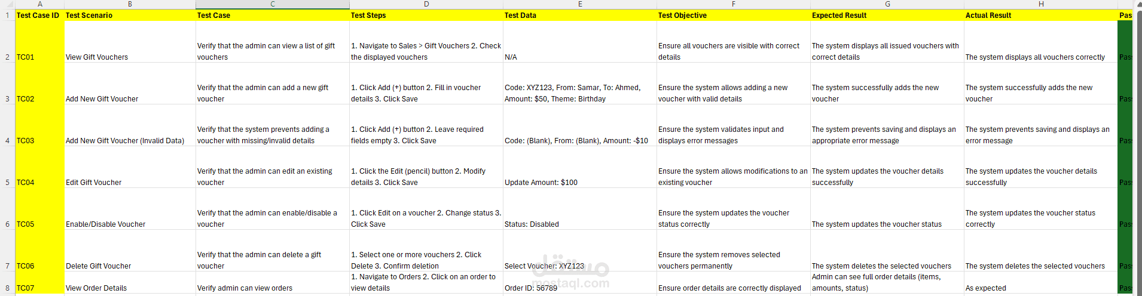
Task: Click the "Test Scenario" header cell
Action: [x=129, y=16]
